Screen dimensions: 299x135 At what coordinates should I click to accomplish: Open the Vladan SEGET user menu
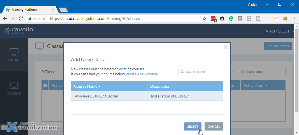pyautogui.click(x=280, y=31)
